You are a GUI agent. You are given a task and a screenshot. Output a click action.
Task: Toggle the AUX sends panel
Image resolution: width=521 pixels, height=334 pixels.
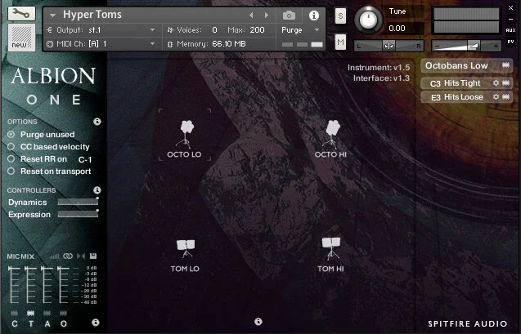(510, 30)
